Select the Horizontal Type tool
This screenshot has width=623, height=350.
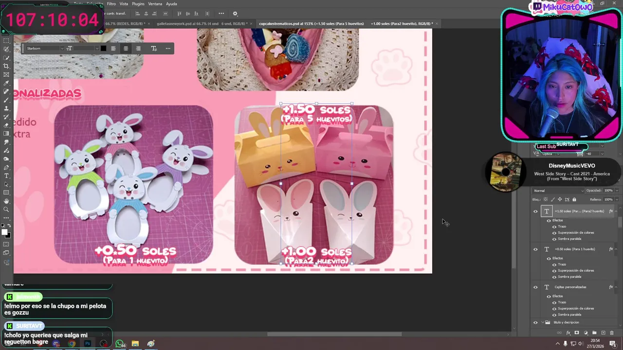[x=6, y=175]
